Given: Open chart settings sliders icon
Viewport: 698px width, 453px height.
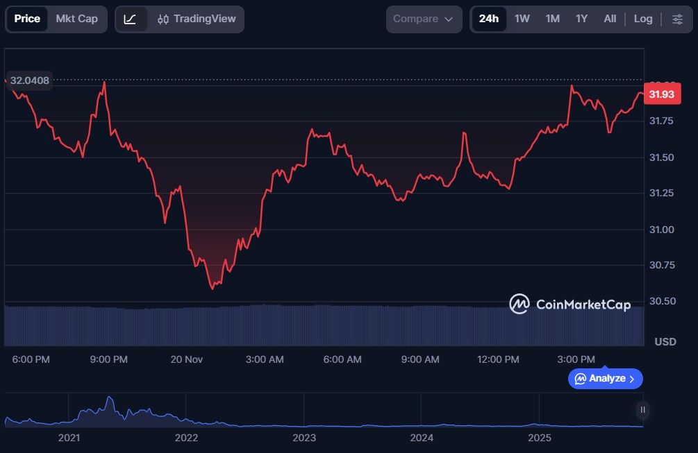Looking at the screenshot, I should pyautogui.click(x=677, y=19).
